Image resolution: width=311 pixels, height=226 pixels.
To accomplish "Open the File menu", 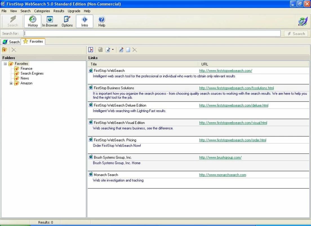I will [x=4, y=11].
